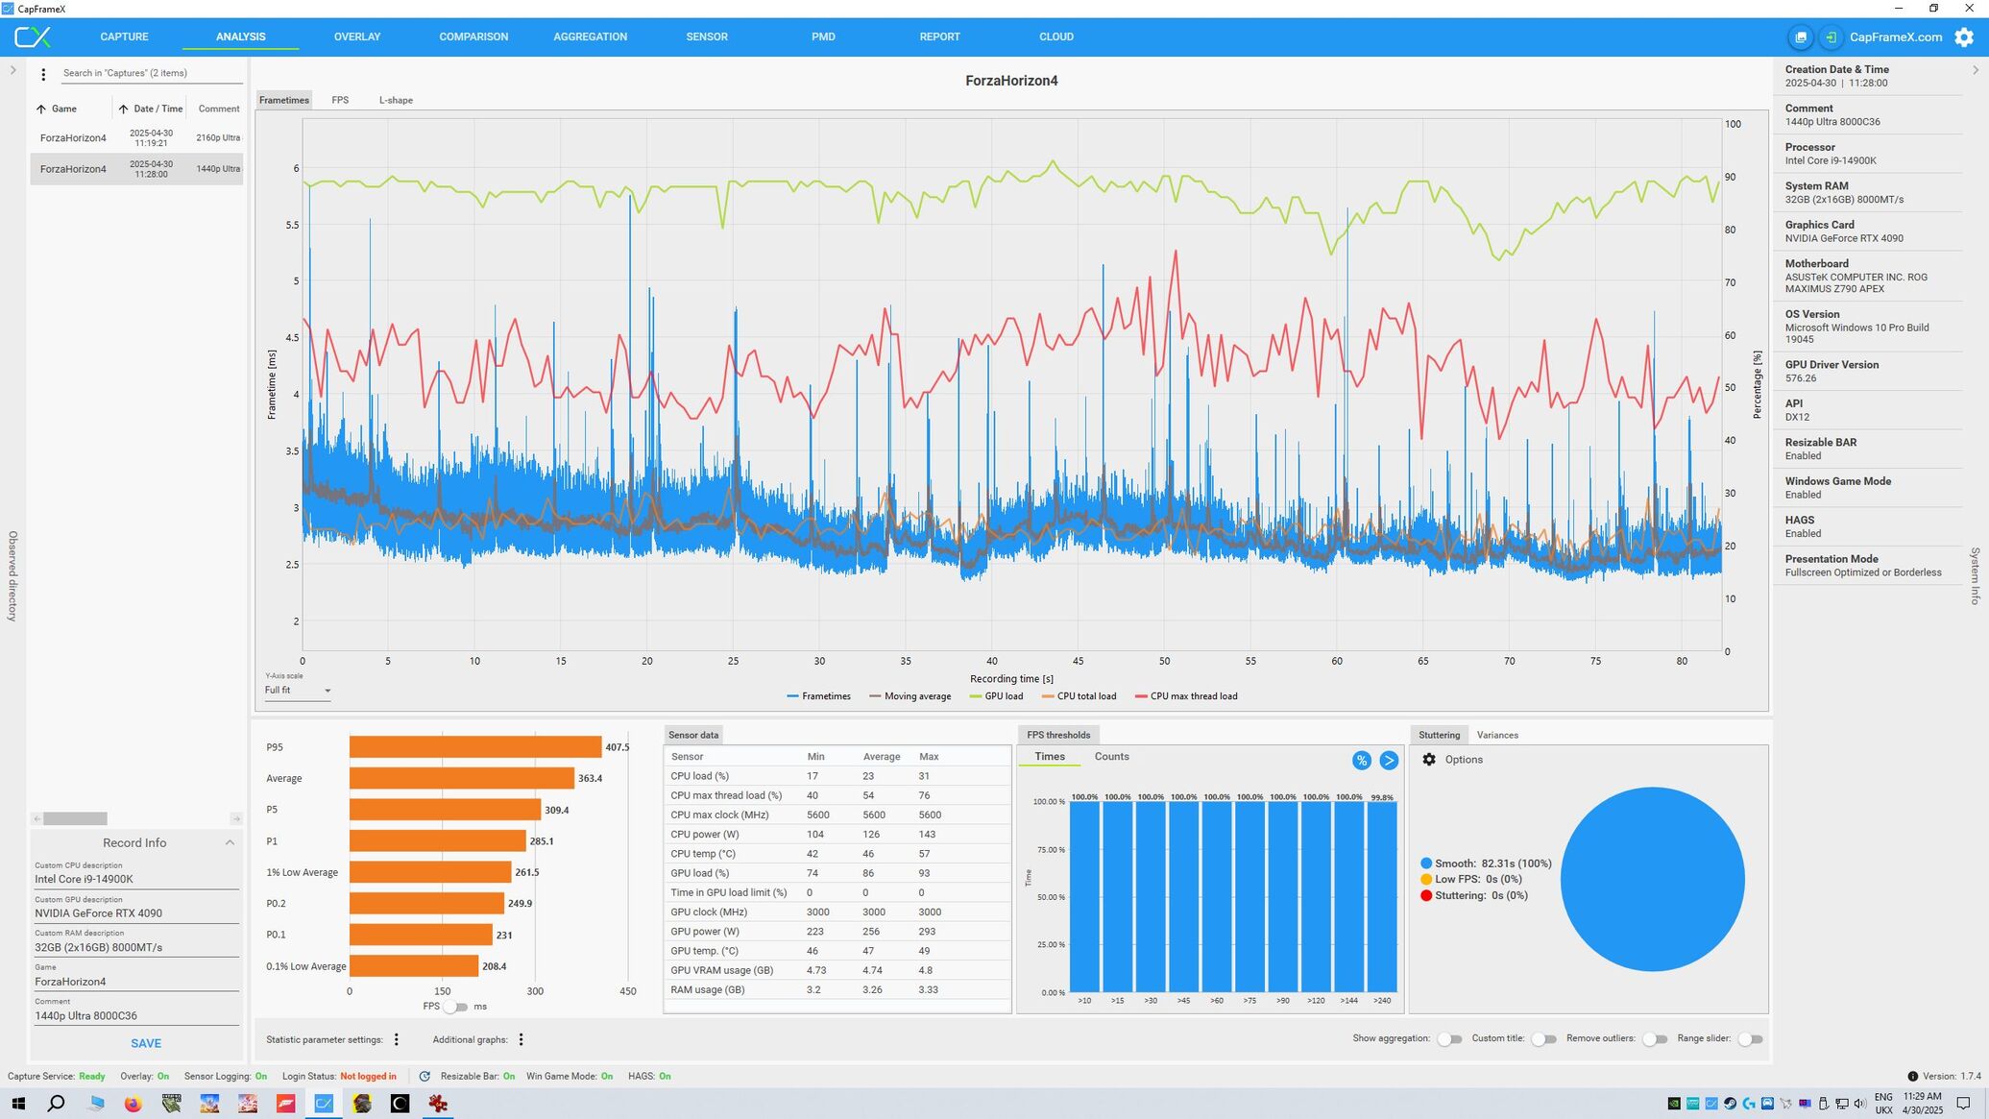Expand the Observed directory side panel
Image resolution: width=1989 pixels, height=1119 pixels.
click(12, 71)
